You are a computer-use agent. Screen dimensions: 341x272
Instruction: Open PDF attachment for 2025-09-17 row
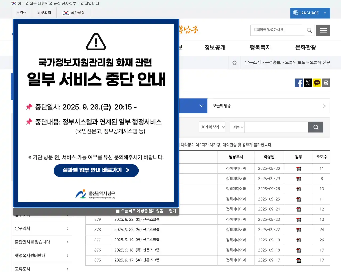coord(299,260)
